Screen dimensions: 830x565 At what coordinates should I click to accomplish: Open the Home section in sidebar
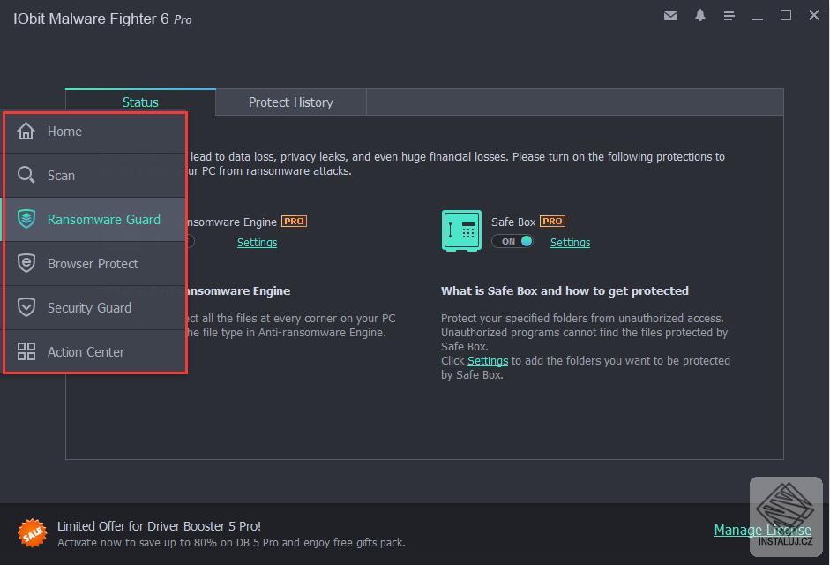(94, 132)
